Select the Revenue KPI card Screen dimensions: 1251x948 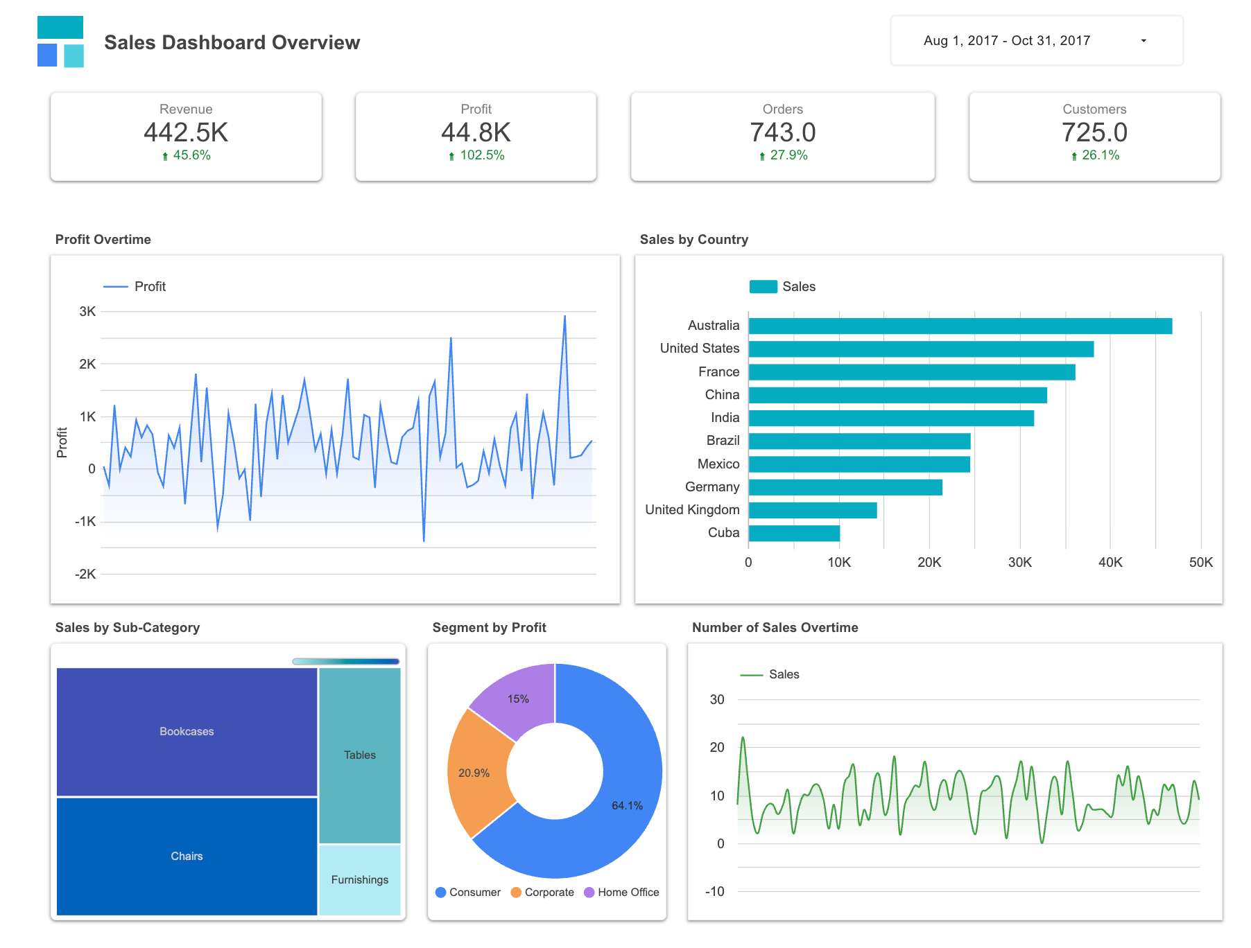point(186,136)
